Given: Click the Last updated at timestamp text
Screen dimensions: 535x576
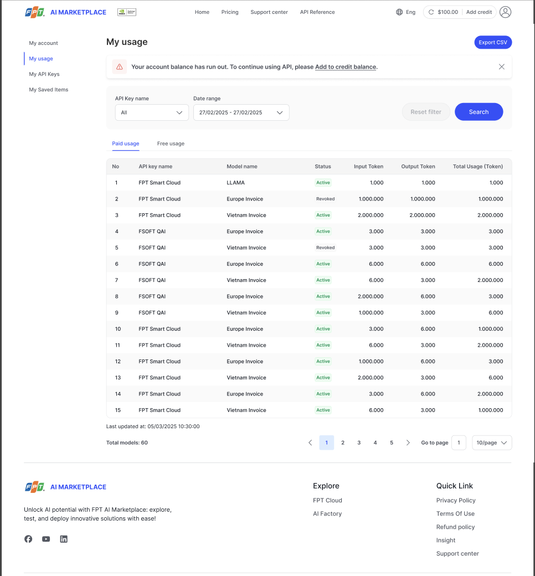Looking at the screenshot, I should tap(153, 426).
